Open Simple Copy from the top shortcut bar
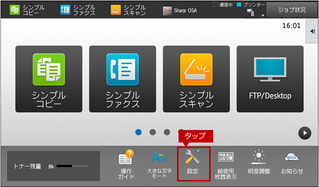Viewport: 319px width, 187px height. 27,10
